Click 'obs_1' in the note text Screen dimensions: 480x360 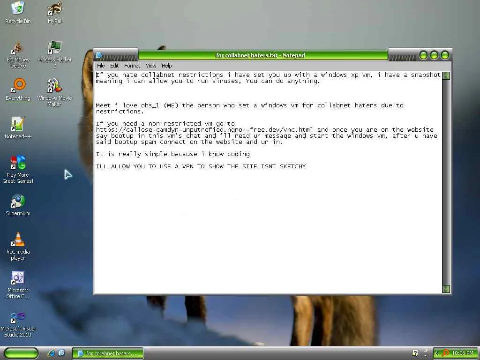click(x=150, y=105)
